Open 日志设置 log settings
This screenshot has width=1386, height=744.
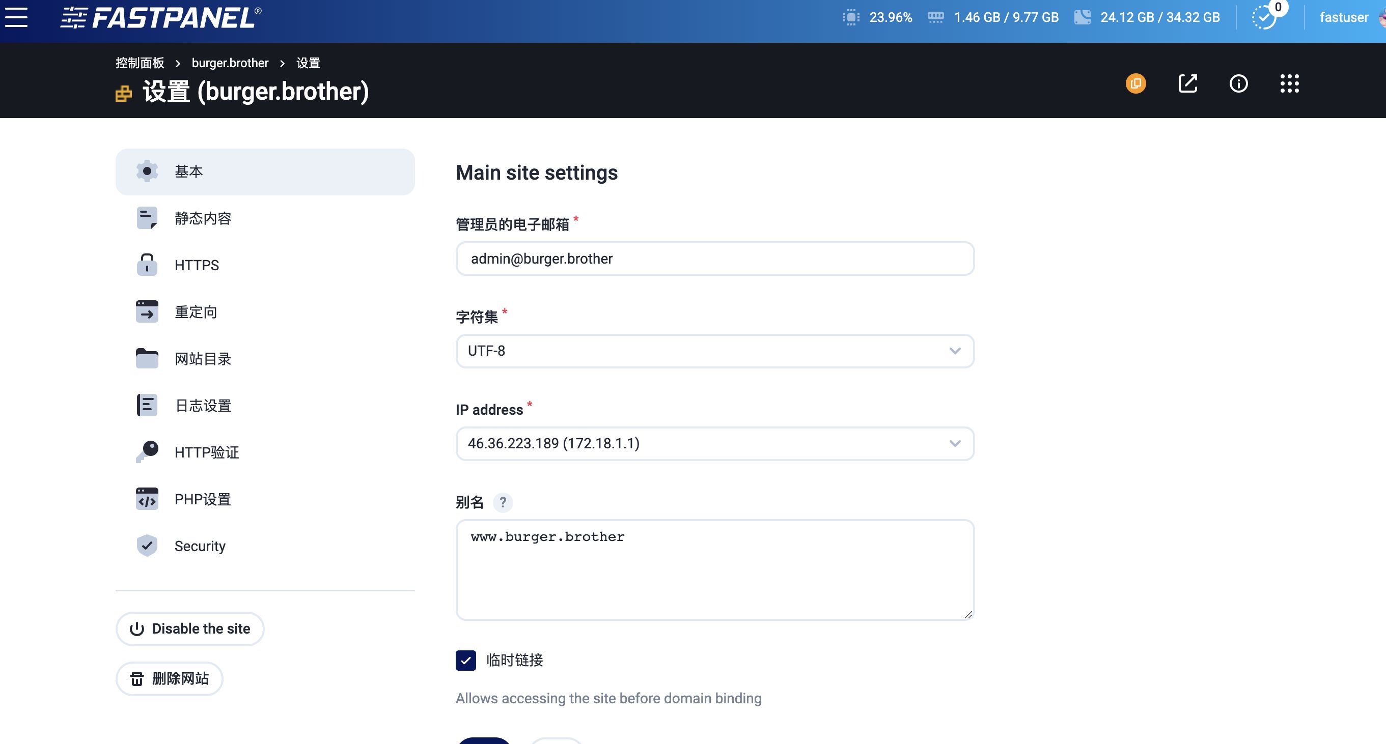[203, 405]
